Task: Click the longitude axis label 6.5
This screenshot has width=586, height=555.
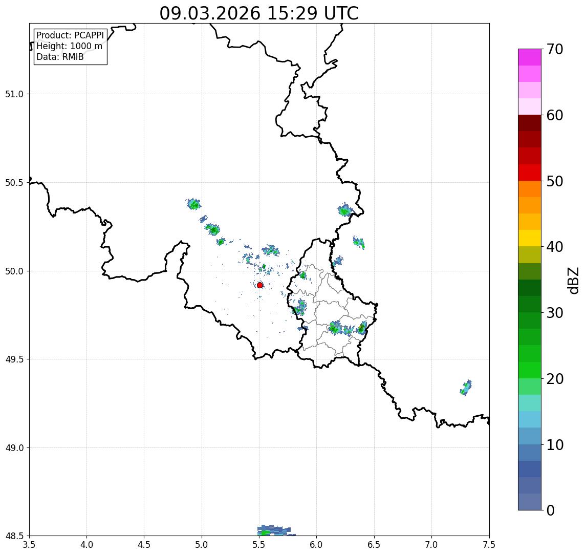Action: (x=374, y=545)
